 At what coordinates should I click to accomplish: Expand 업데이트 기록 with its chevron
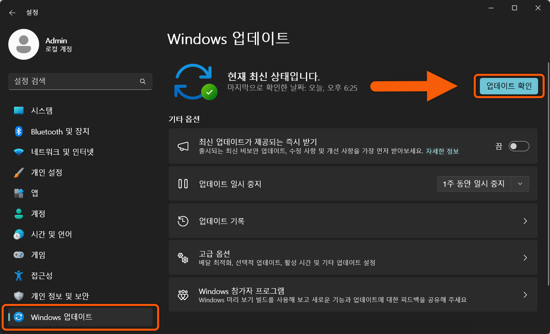[x=525, y=221]
